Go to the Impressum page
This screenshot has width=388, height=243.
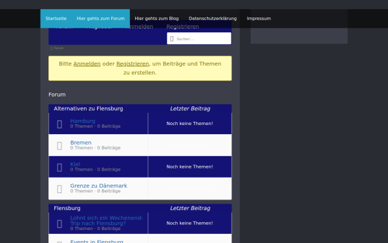(x=259, y=19)
